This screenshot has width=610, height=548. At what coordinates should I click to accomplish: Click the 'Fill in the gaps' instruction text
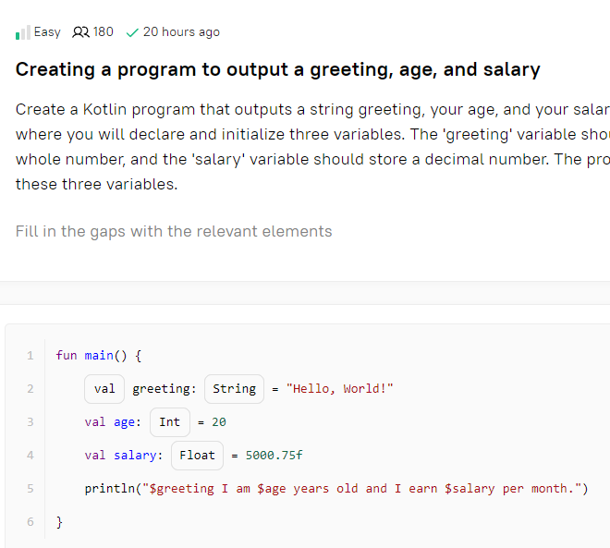click(x=174, y=232)
